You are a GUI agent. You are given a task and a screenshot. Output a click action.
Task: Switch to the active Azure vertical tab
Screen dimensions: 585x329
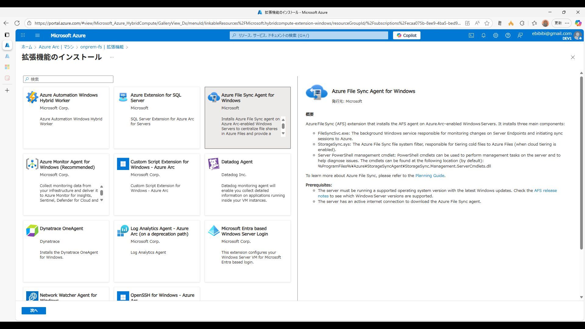tap(7, 45)
